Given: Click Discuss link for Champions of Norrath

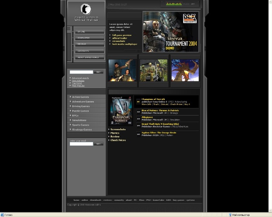Looking at the screenshot, I should 164,104.
